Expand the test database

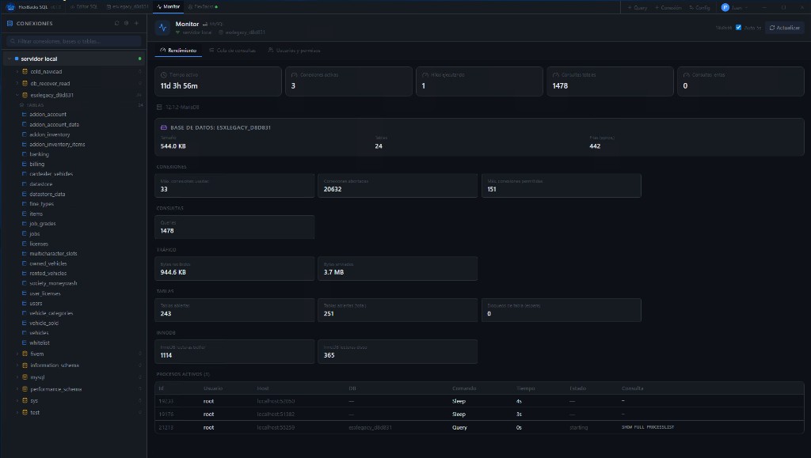[x=17, y=412]
